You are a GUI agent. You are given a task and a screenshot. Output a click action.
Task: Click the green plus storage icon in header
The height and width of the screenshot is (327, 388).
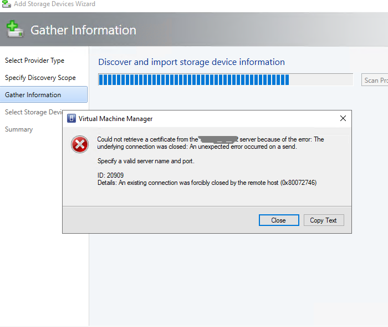15,29
